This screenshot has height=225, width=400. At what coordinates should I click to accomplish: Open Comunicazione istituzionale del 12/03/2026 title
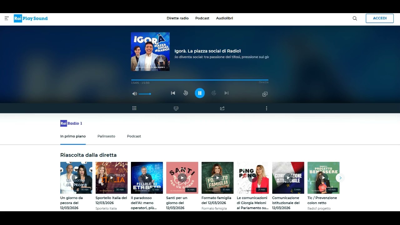pyautogui.click(x=286, y=203)
